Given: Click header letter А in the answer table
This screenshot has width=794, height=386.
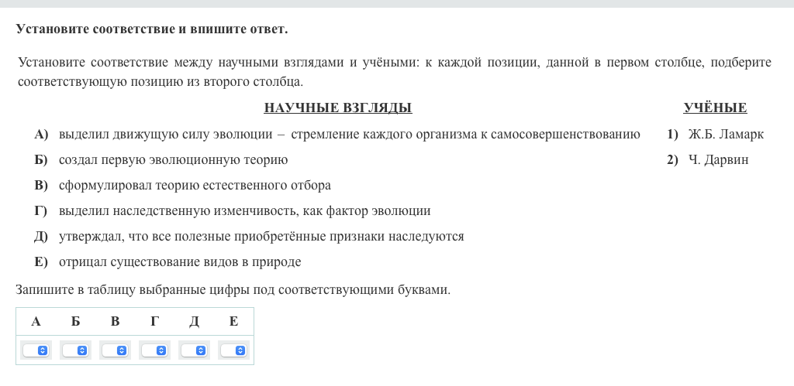Looking at the screenshot, I should (x=36, y=321).
